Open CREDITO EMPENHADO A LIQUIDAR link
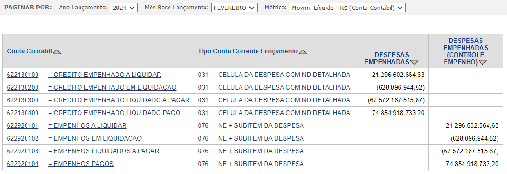Image resolution: width=507 pixels, height=174 pixels. (105, 75)
